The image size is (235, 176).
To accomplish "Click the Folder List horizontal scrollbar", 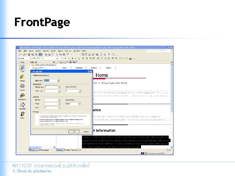I will click(x=42, y=147).
